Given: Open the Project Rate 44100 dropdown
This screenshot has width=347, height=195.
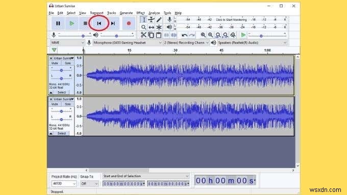Looking at the screenshot, I should pos(64,183).
